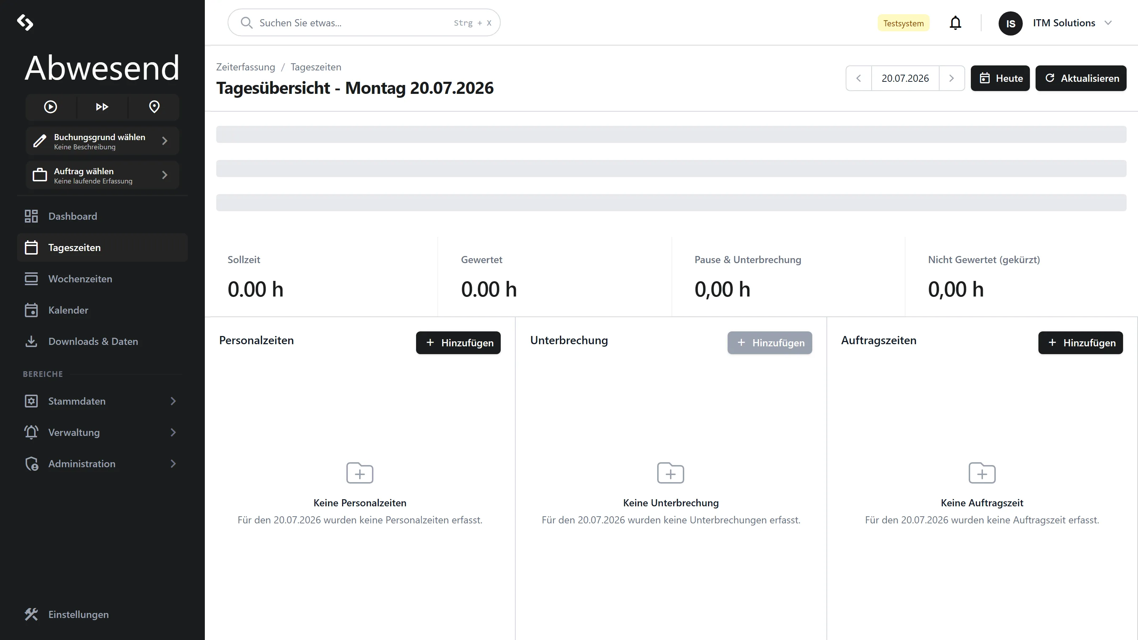Click the IS user avatar

(x=1011, y=23)
